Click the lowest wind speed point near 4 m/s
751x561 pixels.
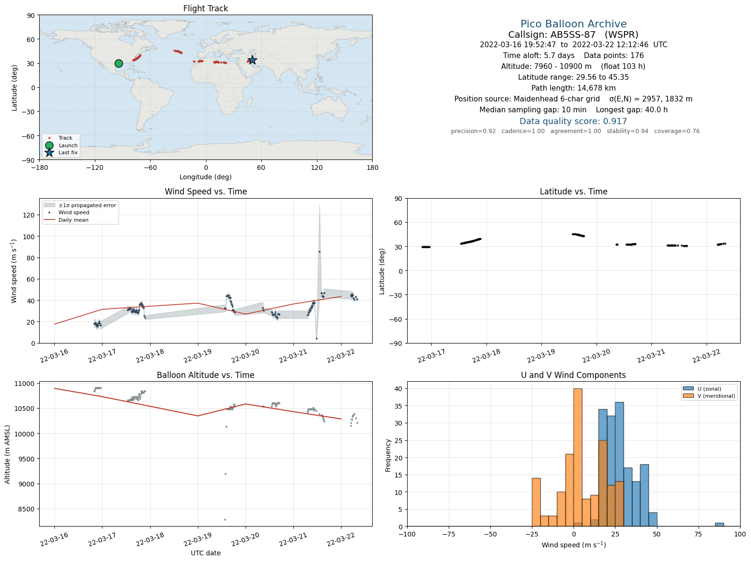click(x=316, y=338)
